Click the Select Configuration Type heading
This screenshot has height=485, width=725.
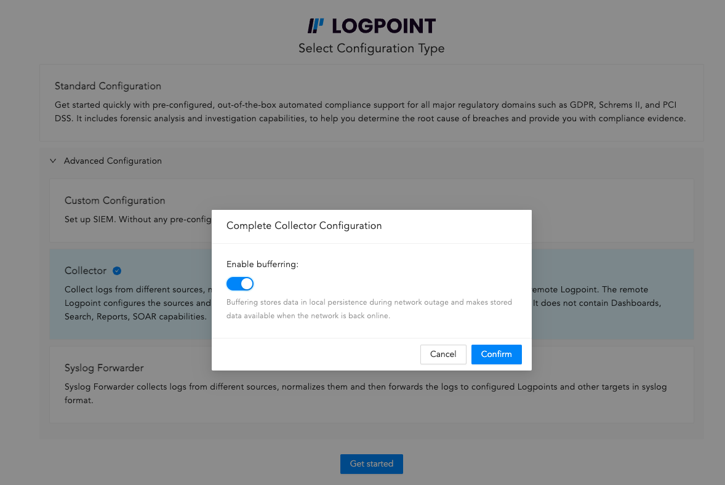(371, 48)
